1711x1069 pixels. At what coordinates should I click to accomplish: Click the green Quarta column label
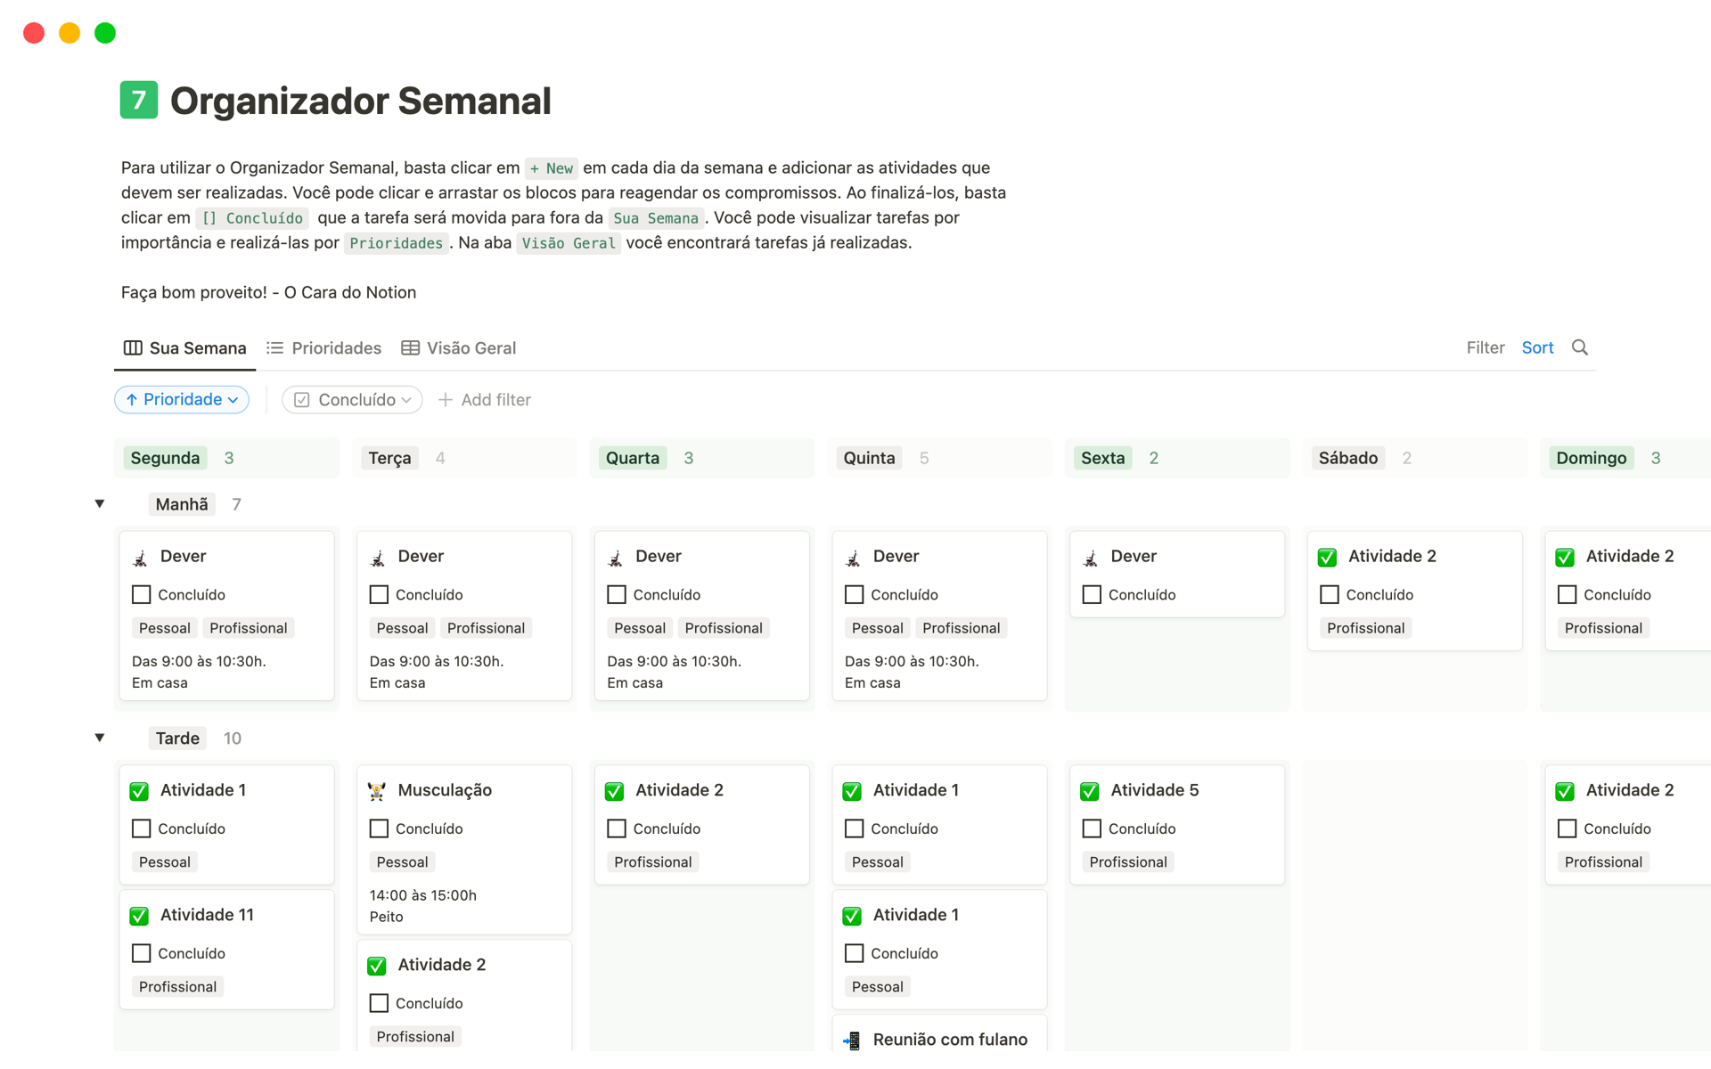point(633,458)
